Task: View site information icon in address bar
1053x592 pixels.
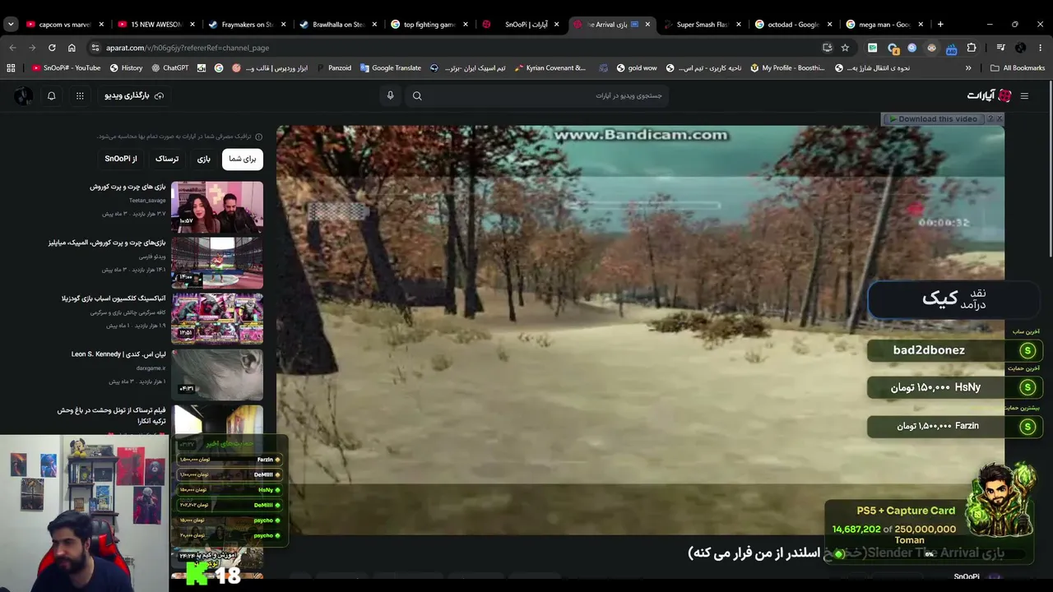Action: click(95, 48)
